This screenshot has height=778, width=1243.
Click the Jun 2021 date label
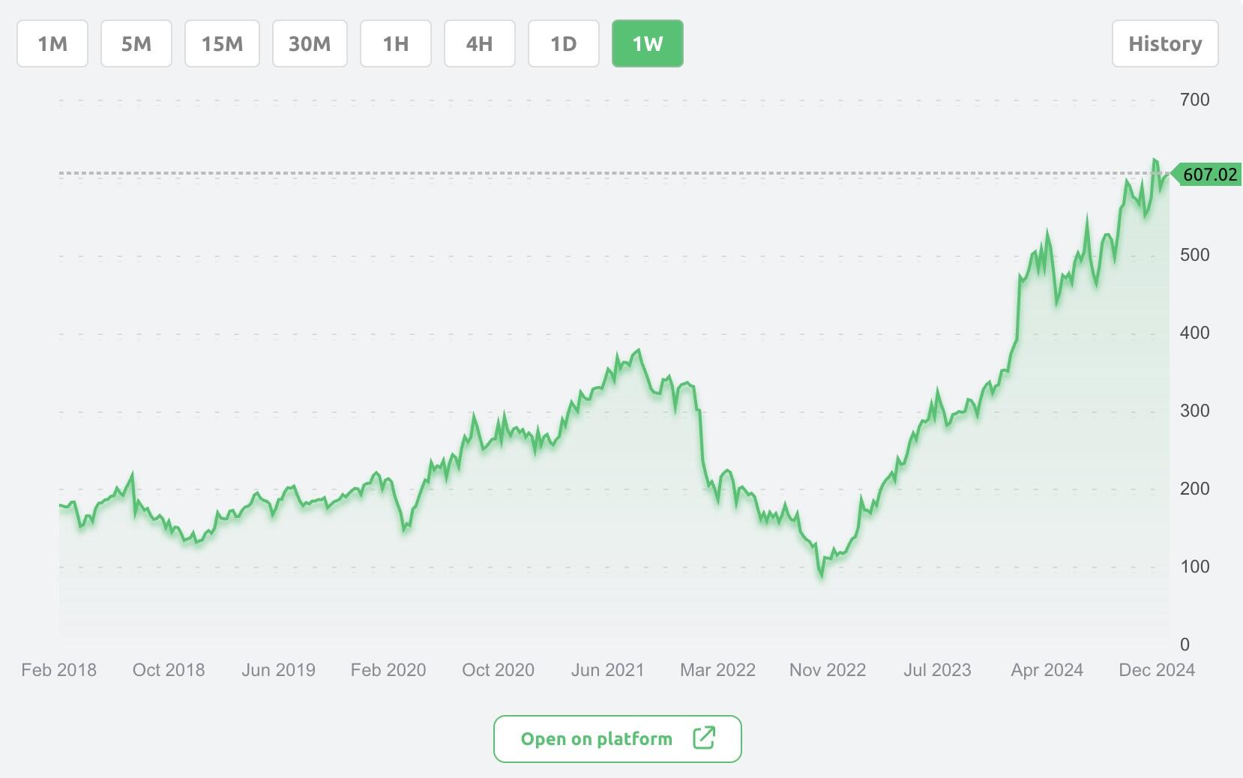pos(608,670)
